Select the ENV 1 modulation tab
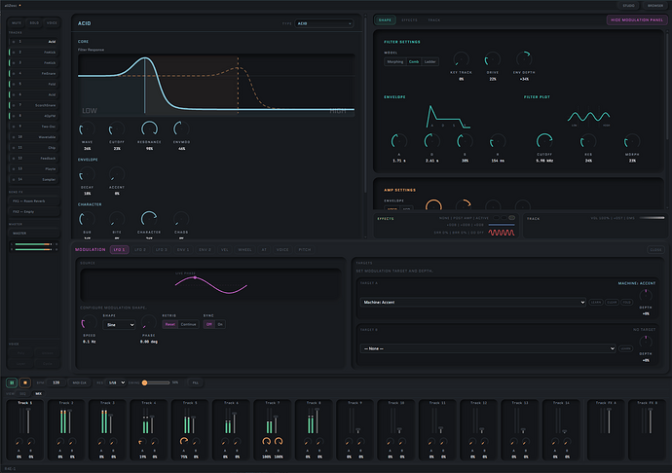Image resolution: width=672 pixels, height=473 pixels. click(183, 250)
